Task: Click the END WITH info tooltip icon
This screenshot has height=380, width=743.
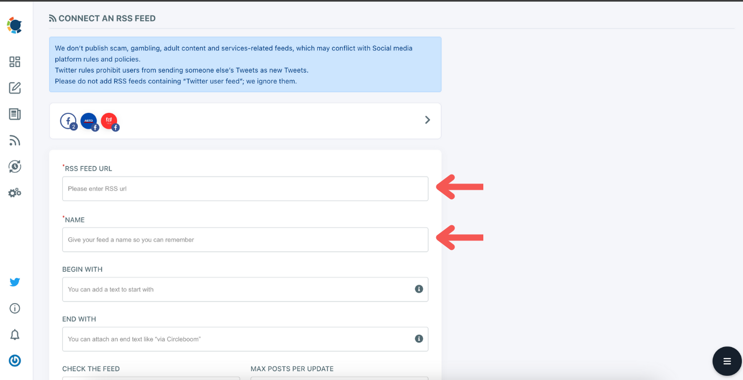Action: pyautogui.click(x=419, y=338)
